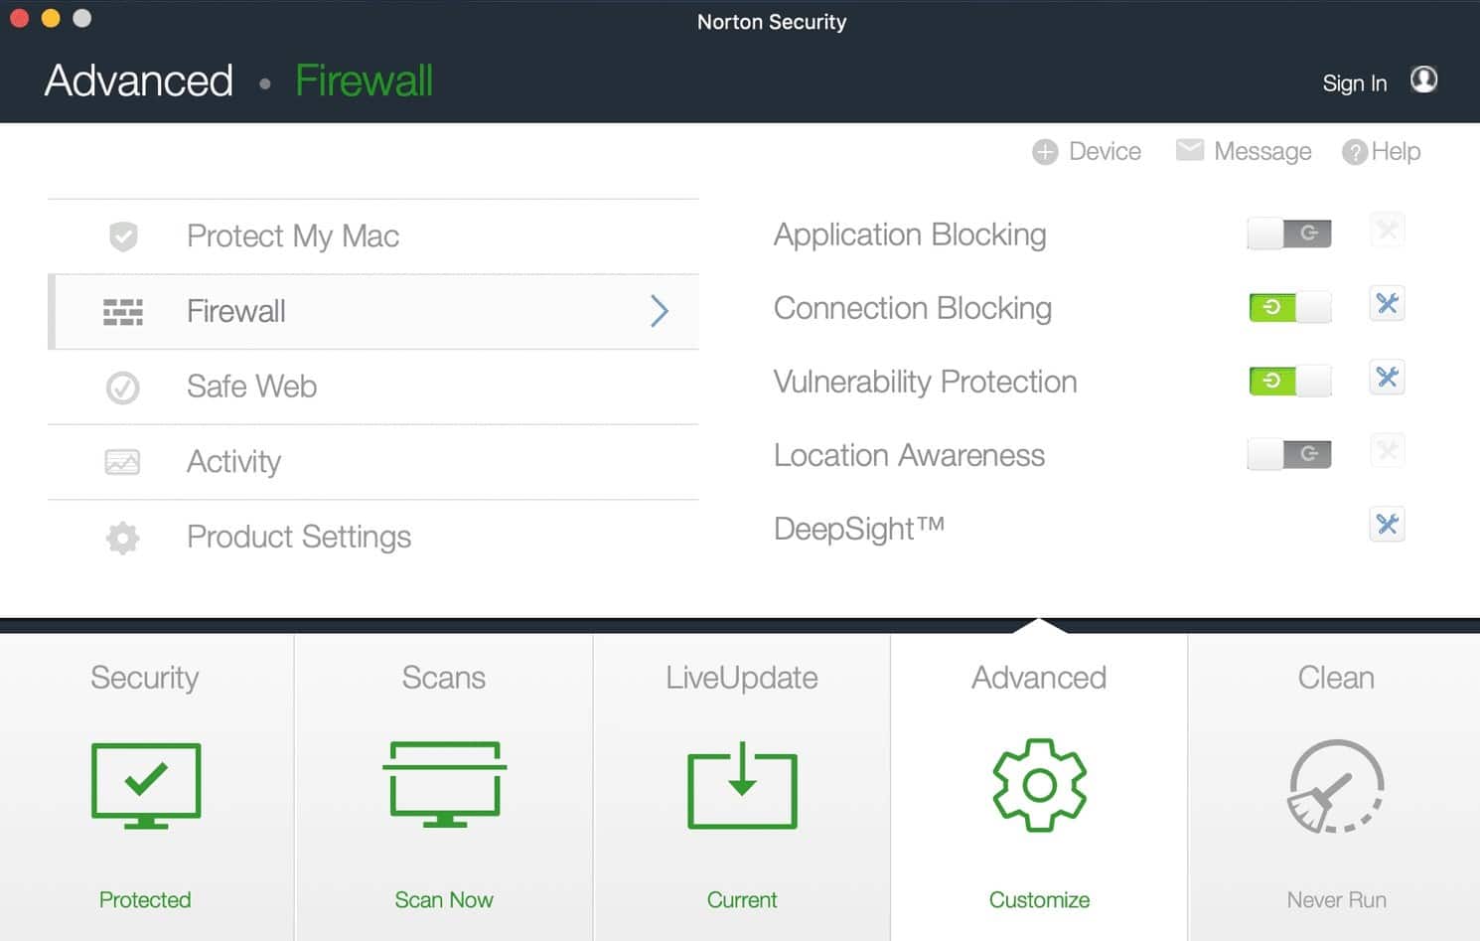Click the green Firewall header title
Image resolution: width=1480 pixels, height=941 pixels.
tap(365, 80)
